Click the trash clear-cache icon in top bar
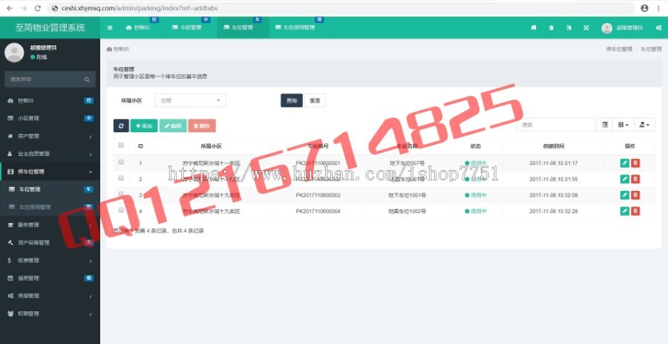This screenshot has width=668, height=344. (x=551, y=27)
